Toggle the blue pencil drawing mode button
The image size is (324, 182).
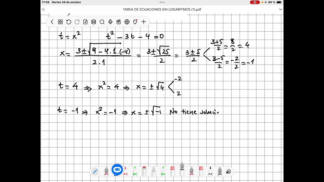pyautogui.click(x=95, y=172)
